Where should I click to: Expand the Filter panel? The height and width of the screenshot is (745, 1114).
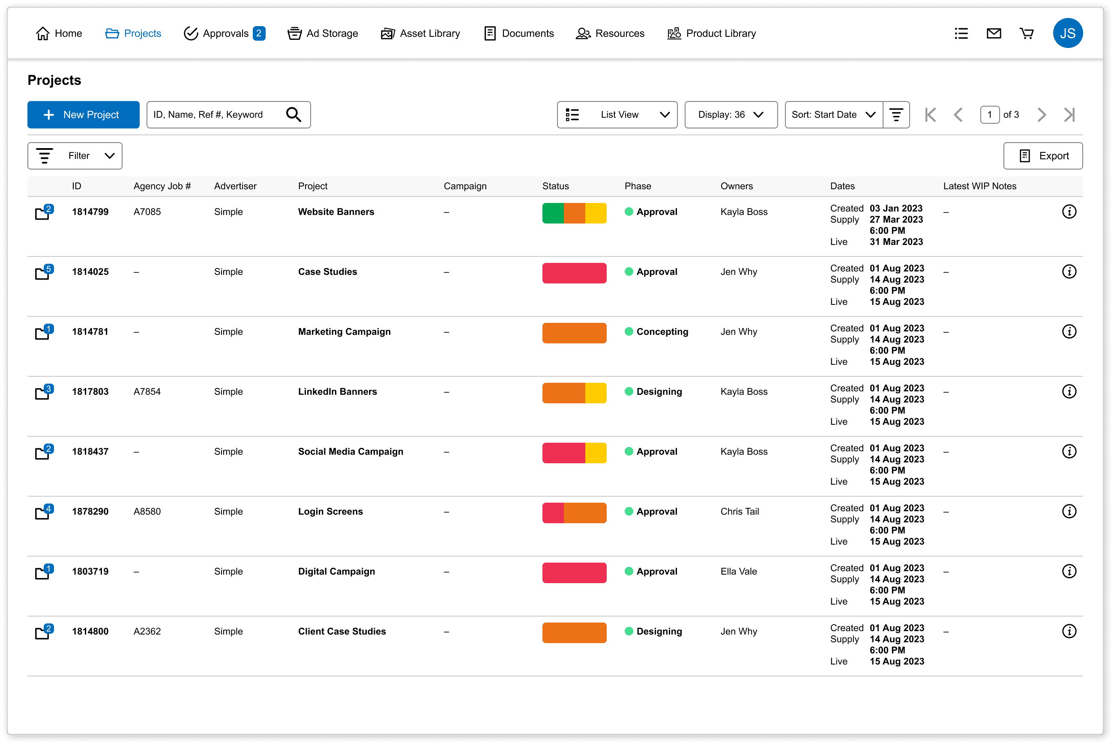(75, 156)
